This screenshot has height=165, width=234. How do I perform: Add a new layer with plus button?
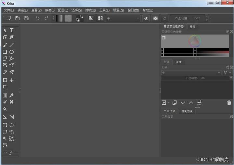click(164, 103)
